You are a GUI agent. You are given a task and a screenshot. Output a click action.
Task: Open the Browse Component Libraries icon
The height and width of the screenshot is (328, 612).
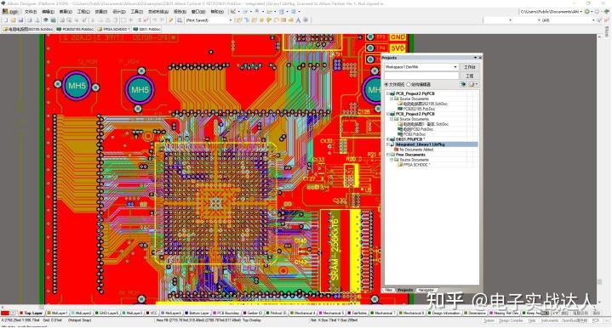[179, 20]
